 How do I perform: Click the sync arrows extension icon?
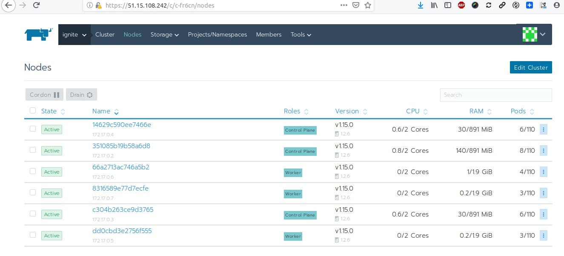[x=489, y=6]
